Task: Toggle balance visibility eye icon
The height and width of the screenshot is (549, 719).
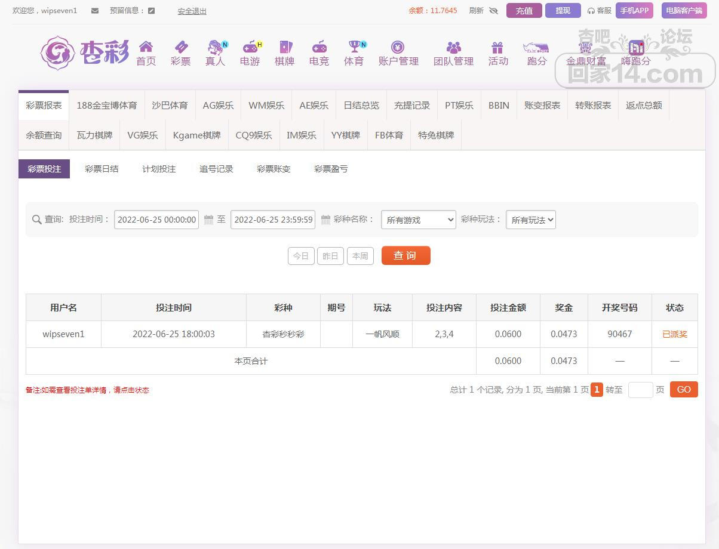Action: pos(493,11)
